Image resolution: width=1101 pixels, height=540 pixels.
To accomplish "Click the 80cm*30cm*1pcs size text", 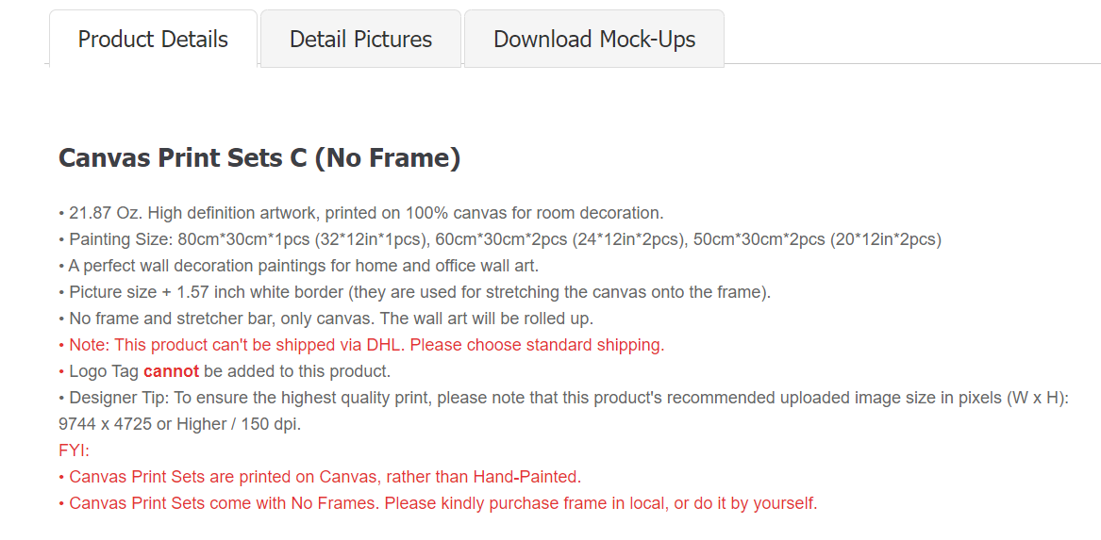I will [243, 239].
